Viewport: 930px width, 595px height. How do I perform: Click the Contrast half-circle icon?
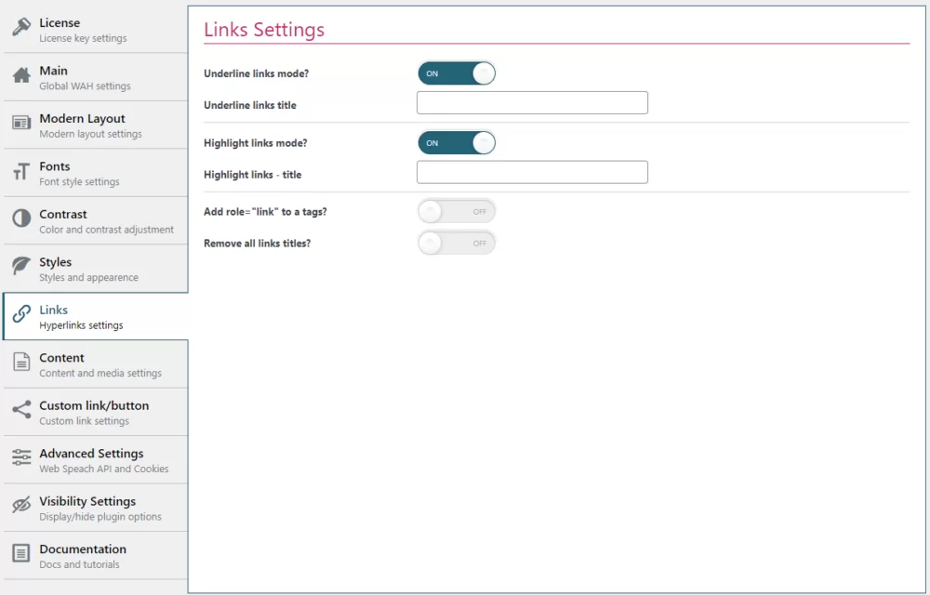(x=20, y=219)
